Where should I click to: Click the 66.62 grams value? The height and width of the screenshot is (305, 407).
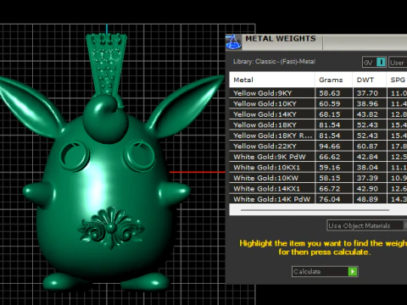[330, 157]
